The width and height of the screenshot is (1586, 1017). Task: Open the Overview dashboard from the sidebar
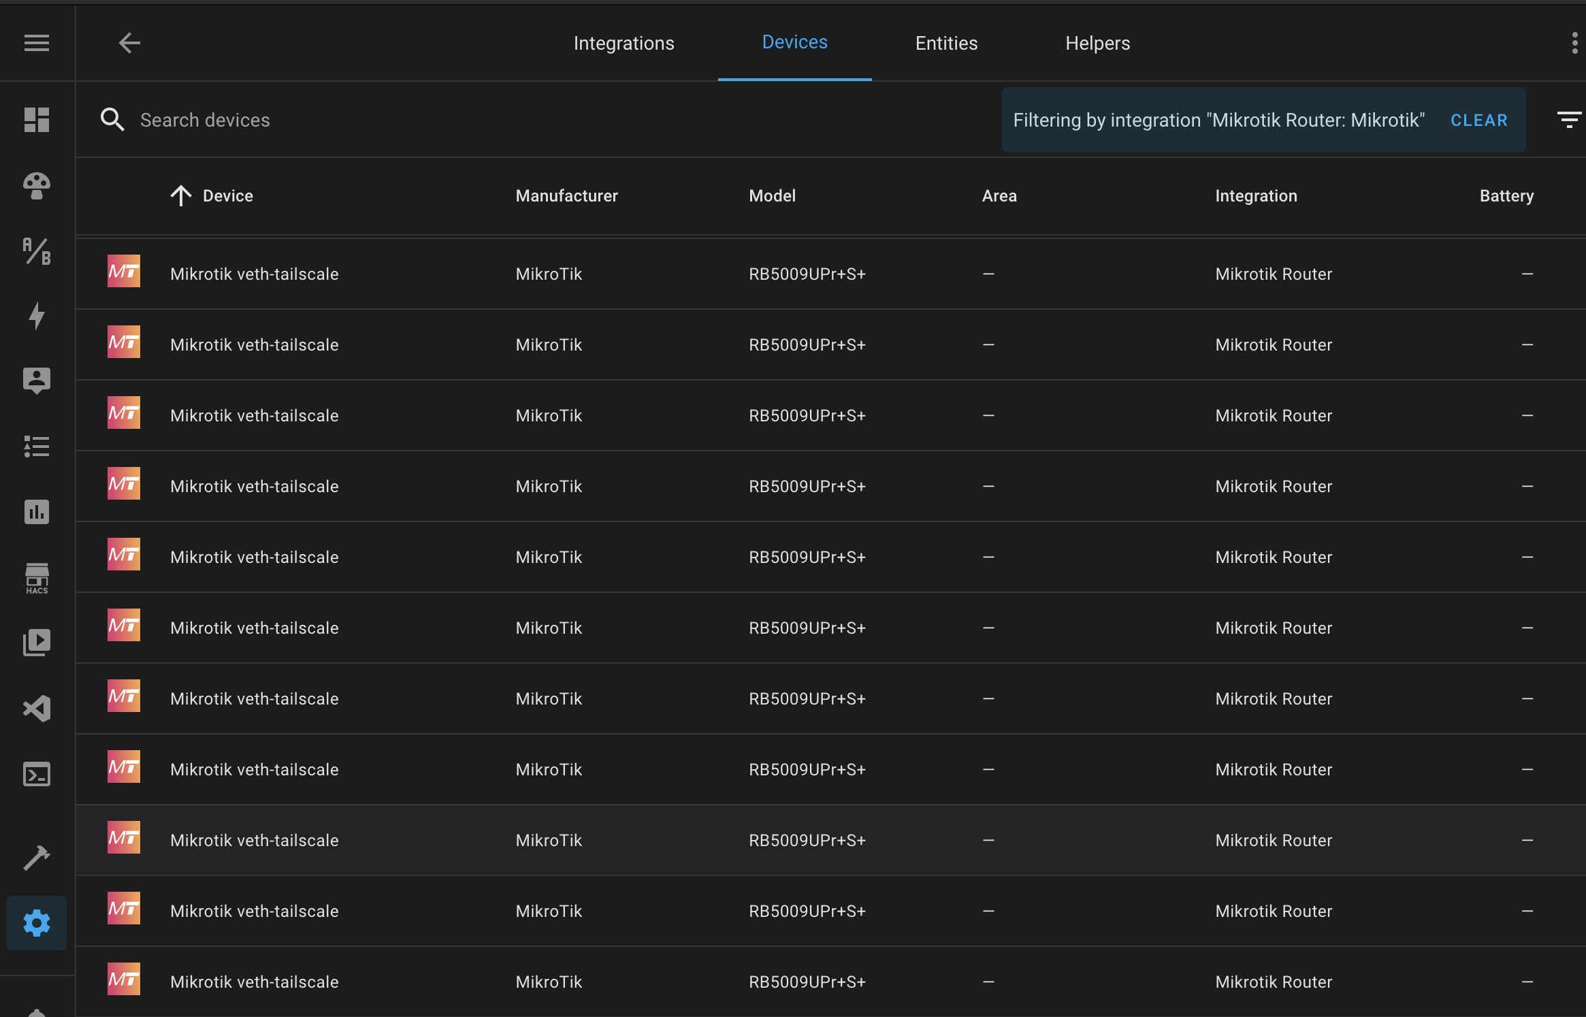[36, 120]
